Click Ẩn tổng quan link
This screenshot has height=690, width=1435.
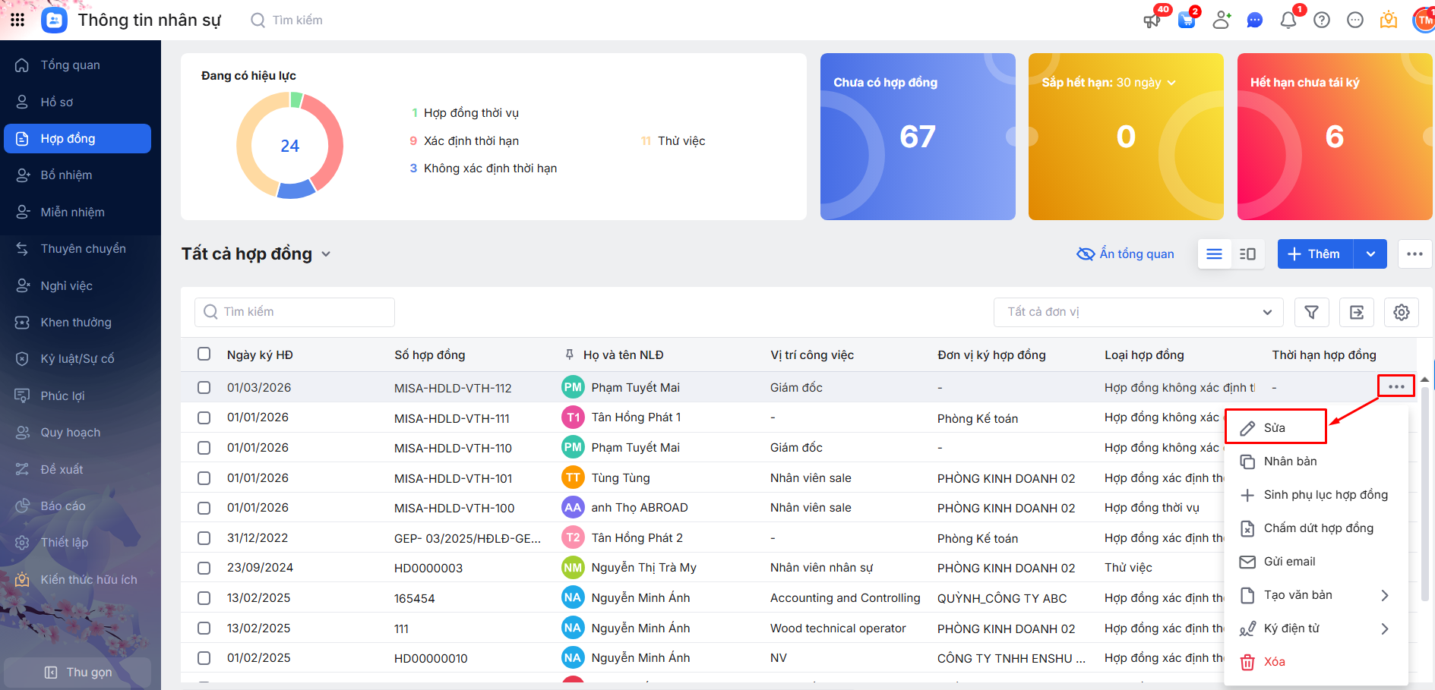(x=1126, y=254)
